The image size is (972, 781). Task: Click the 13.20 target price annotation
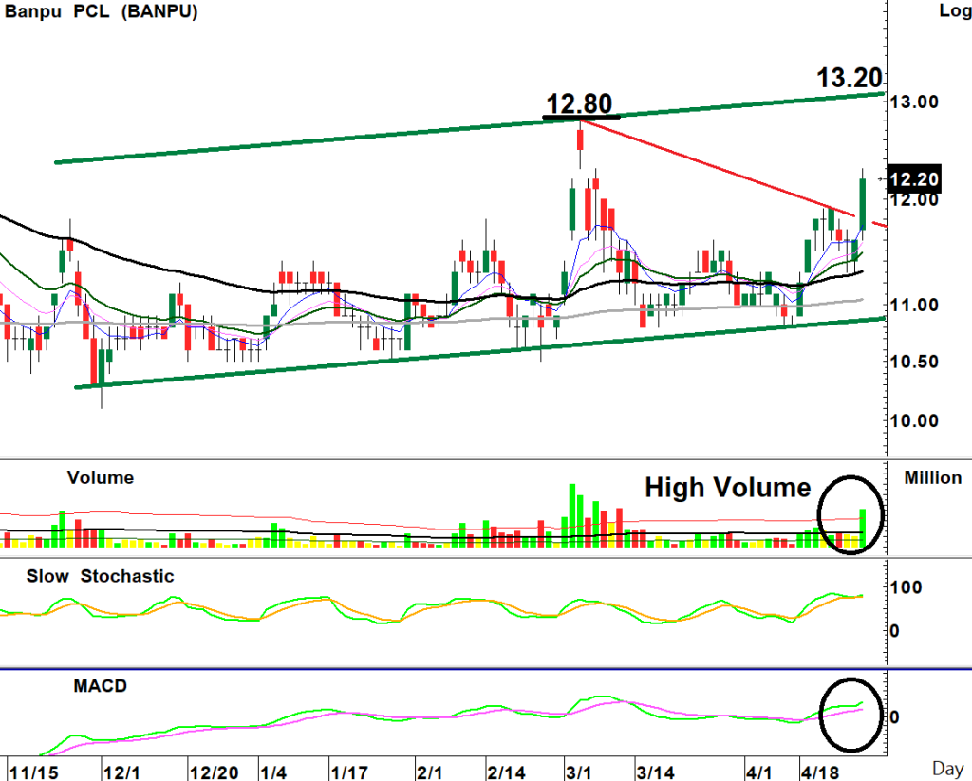pyautogui.click(x=850, y=78)
